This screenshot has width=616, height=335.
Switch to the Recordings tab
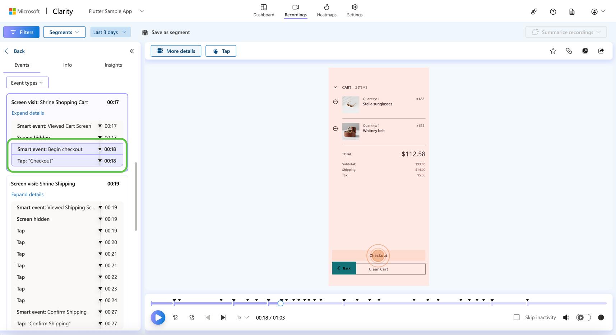pyautogui.click(x=296, y=10)
